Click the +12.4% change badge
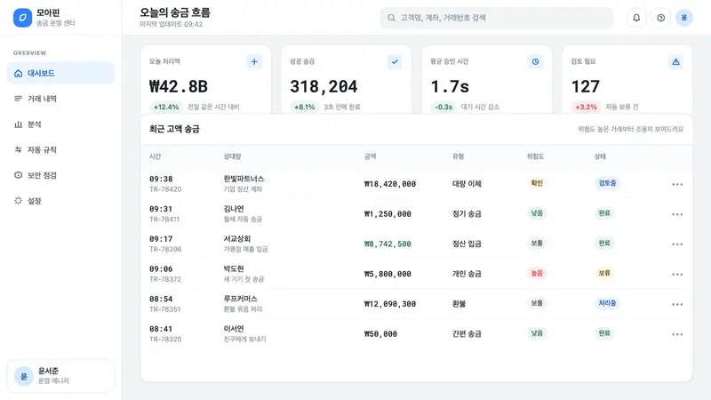This screenshot has height=400, width=711. coord(166,107)
